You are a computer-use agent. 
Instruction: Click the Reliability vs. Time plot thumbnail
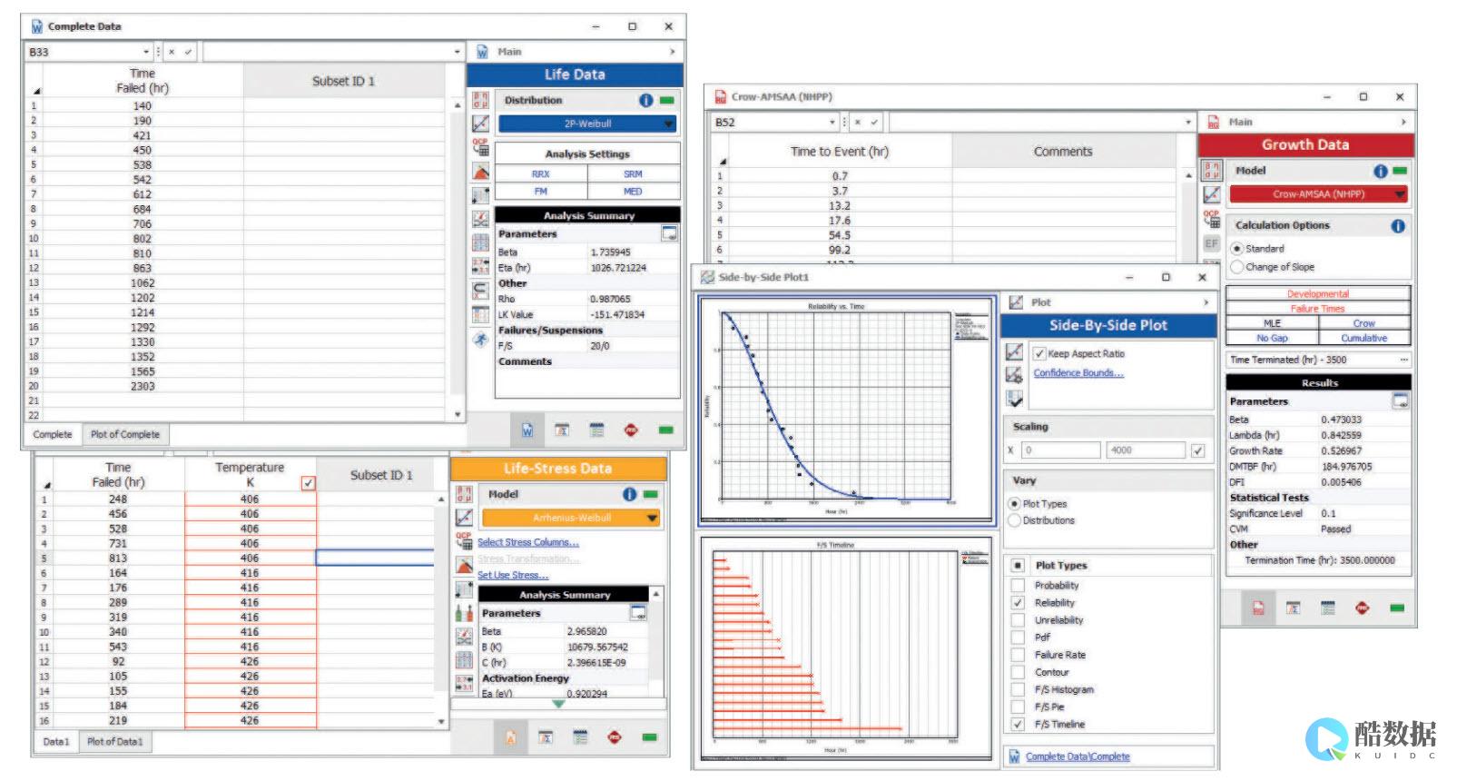coord(848,410)
